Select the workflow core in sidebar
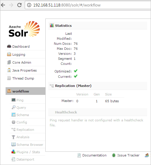This screenshot has height=165, width=151. point(25,91)
